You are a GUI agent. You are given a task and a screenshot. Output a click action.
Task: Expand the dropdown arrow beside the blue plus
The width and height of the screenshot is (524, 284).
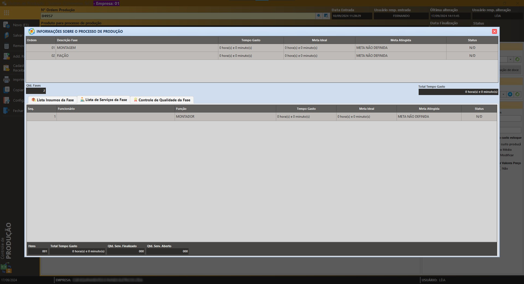(503, 94)
